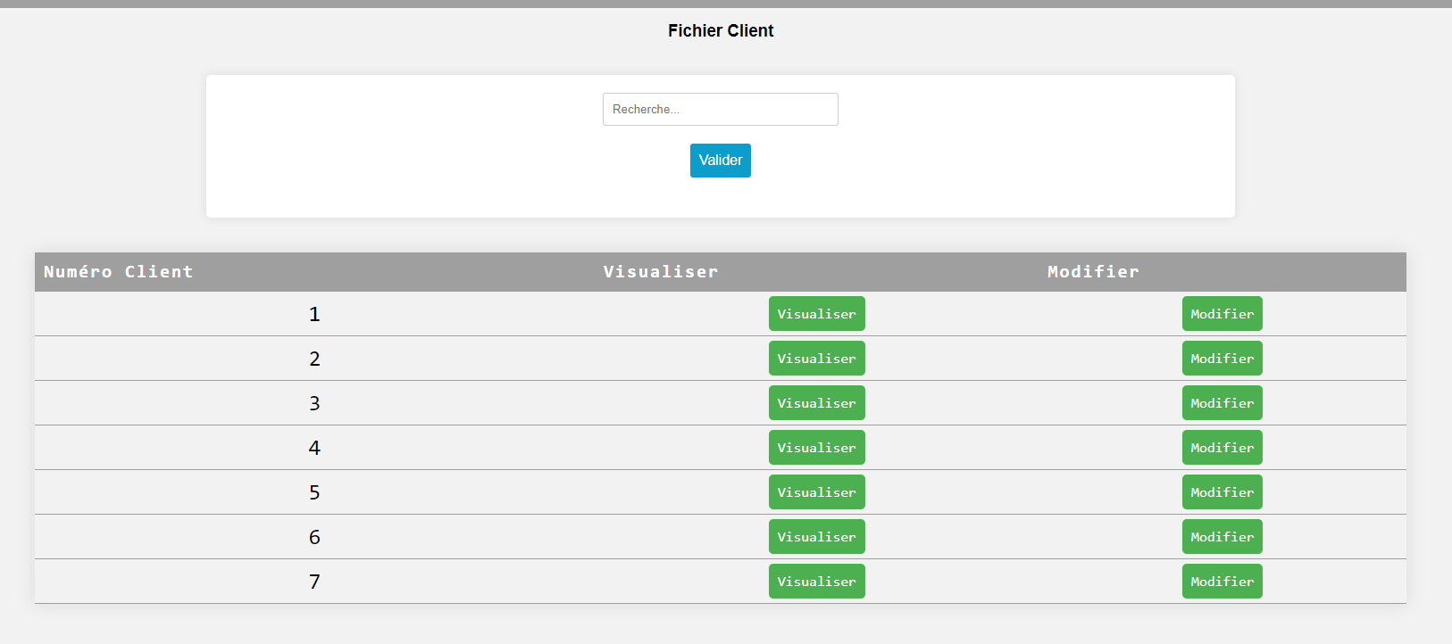Click Modifier for client number 1
The width and height of the screenshot is (1452, 644).
1222,314
